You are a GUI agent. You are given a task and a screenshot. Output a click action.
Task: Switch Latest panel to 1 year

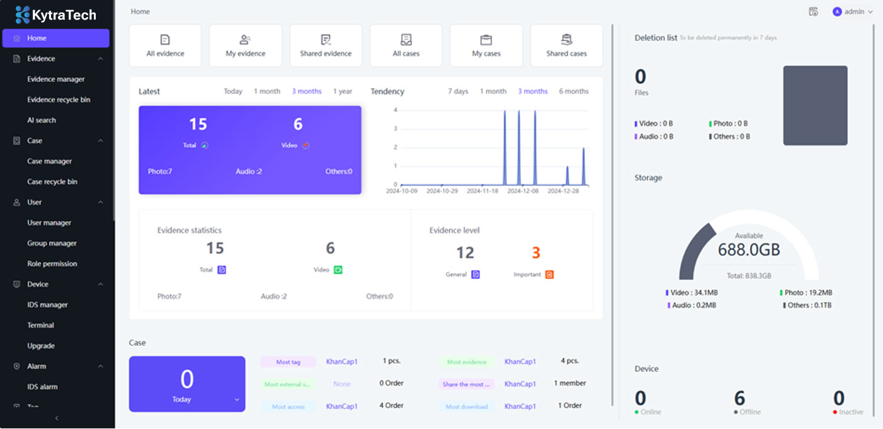tap(343, 91)
